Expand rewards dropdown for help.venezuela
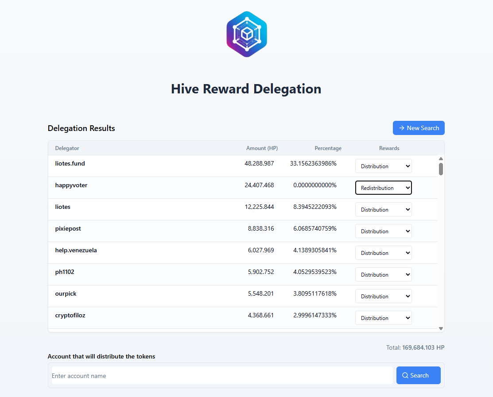 point(383,253)
